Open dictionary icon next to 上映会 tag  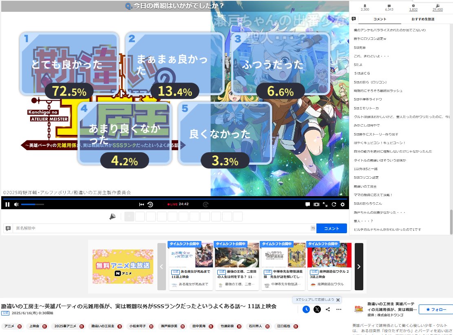tap(45, 326)
